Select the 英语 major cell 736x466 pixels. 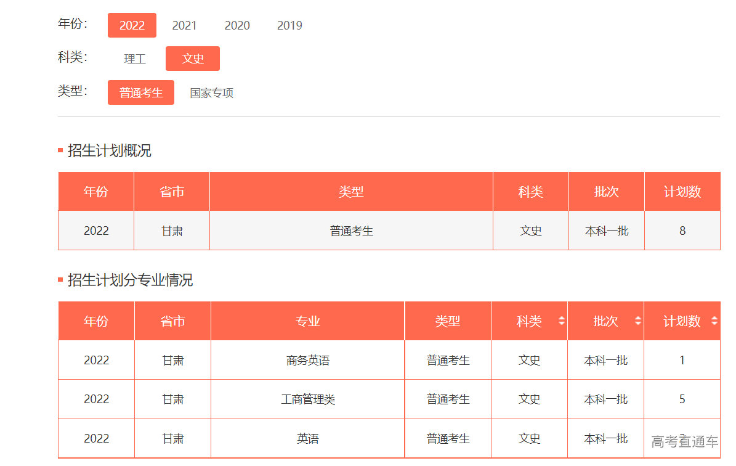tap(308, 439)
